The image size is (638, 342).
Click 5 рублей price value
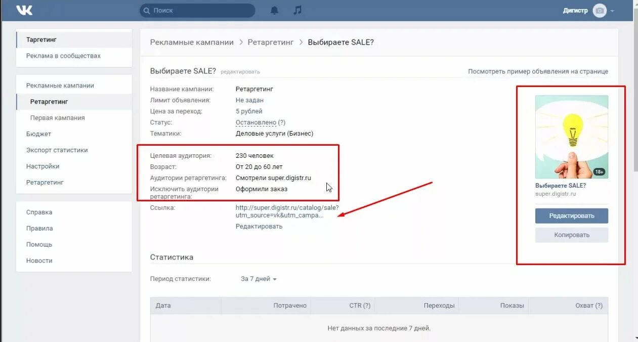coord(249,111)
